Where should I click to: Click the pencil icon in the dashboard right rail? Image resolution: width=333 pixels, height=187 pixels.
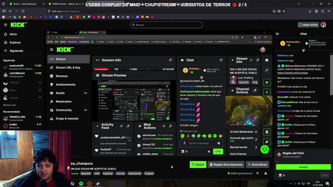click(x=267, y=70)
